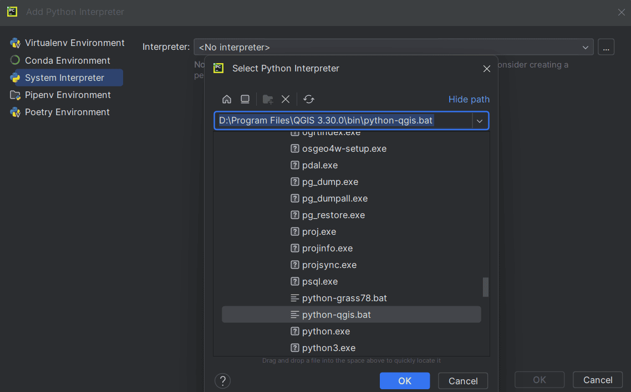
Task: Click file icon beside psql.exe
Action: tap(294, 282)
